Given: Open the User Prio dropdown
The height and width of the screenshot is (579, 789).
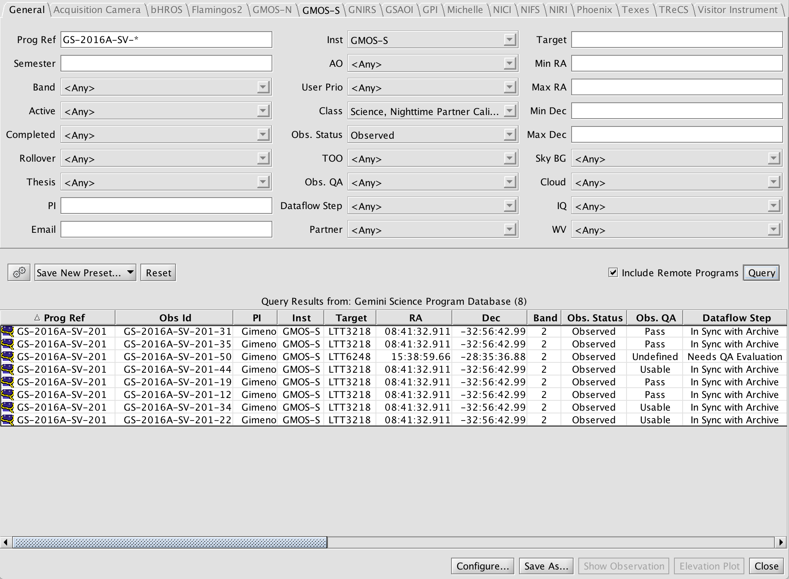Looking at the screenshot, I should click(x=433, y=87).
